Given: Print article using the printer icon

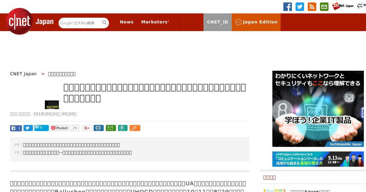Looking at the screenshot, I should click(99, 128).
